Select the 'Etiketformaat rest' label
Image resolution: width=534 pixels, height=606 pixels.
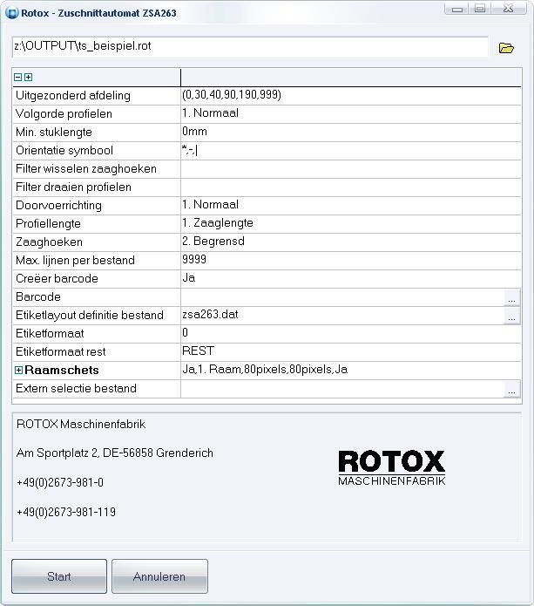pyautogui.click(x=61, y=351)
